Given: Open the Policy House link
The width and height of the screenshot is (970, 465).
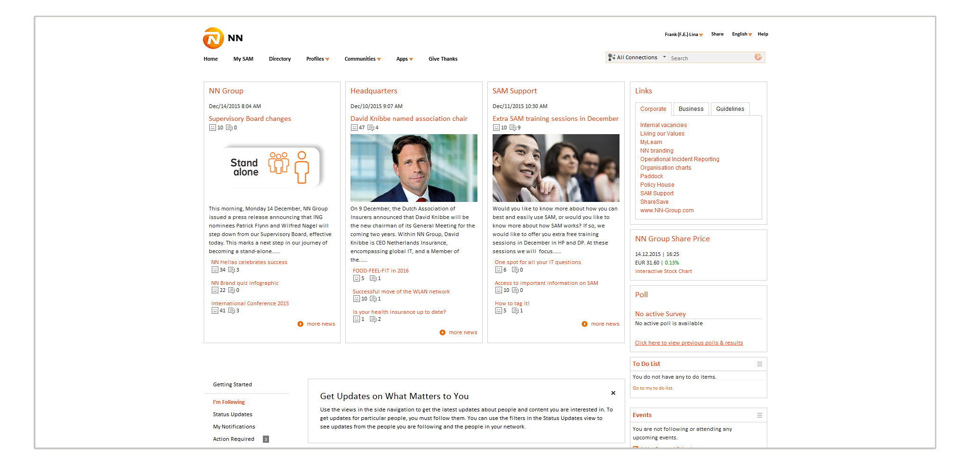Looking at the screenshot, I should [657, 185].
